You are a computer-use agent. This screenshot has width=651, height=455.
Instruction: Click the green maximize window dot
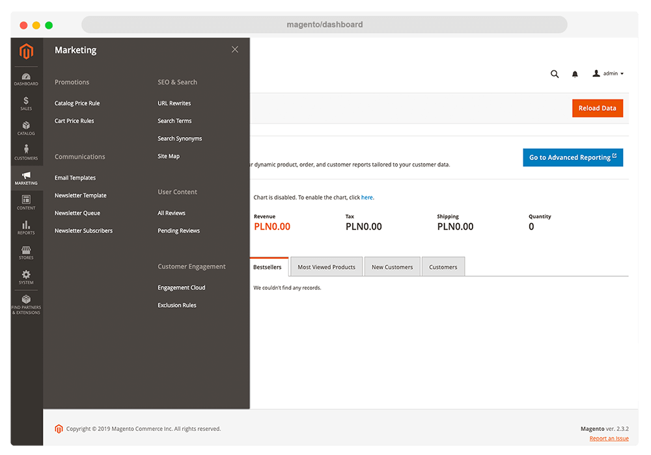pyautogui.click(x=49, y=25)
